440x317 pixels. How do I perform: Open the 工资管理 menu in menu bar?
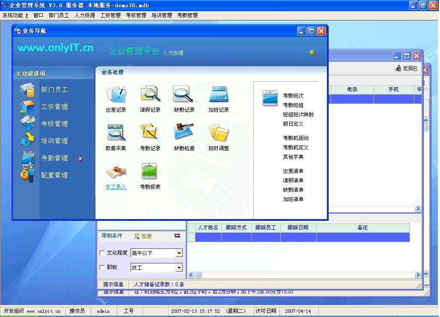pyautogui.click(x=110, y=15)
